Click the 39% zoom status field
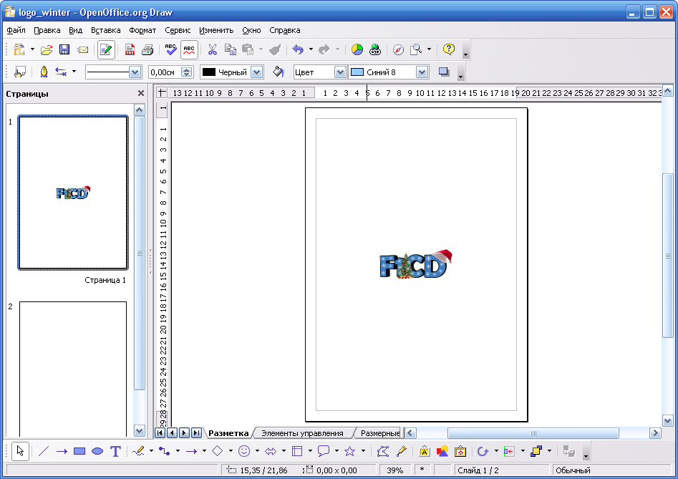This screenshot has width=678, height=479. click(x=394, y=470)
